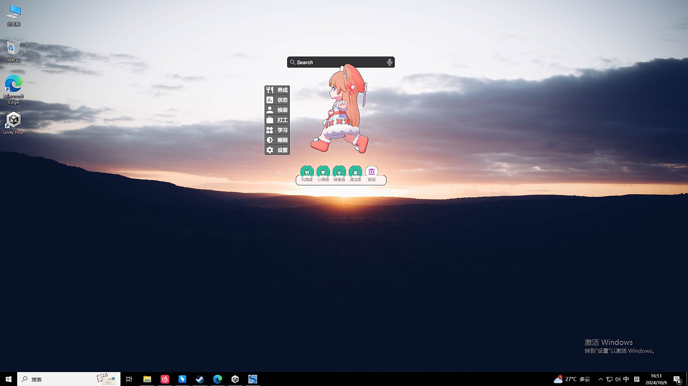Open the 27°C 多云 weather widget
This screenshot has width=688, height=386.
572,379
